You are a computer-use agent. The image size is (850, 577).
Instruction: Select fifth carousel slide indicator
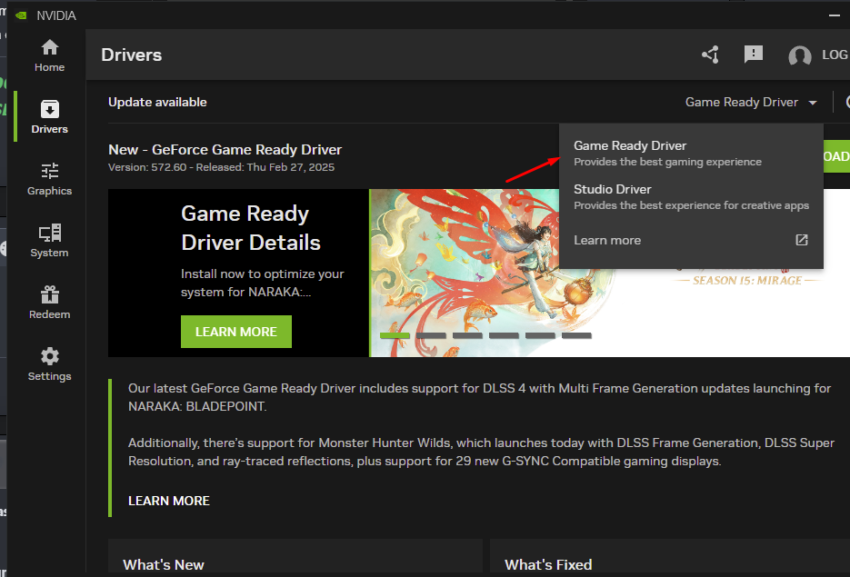click(540, 335)
